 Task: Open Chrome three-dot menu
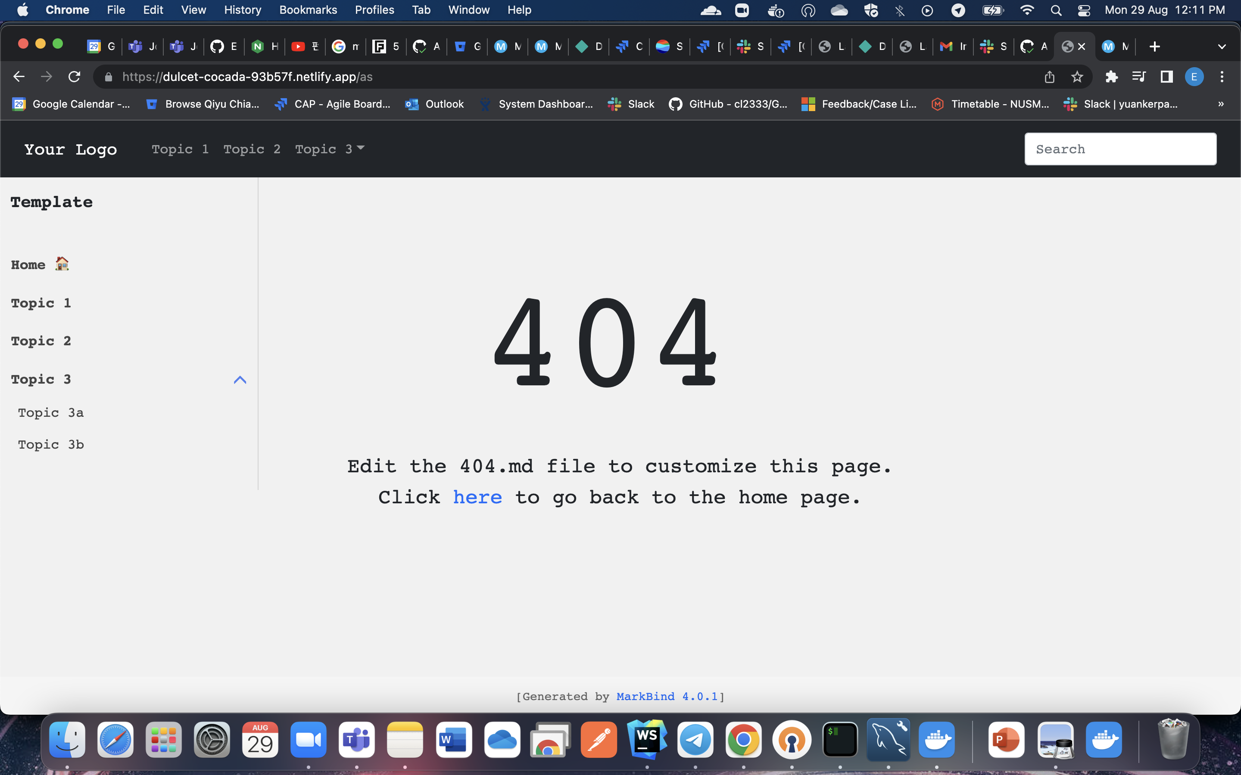point(1222,77)
